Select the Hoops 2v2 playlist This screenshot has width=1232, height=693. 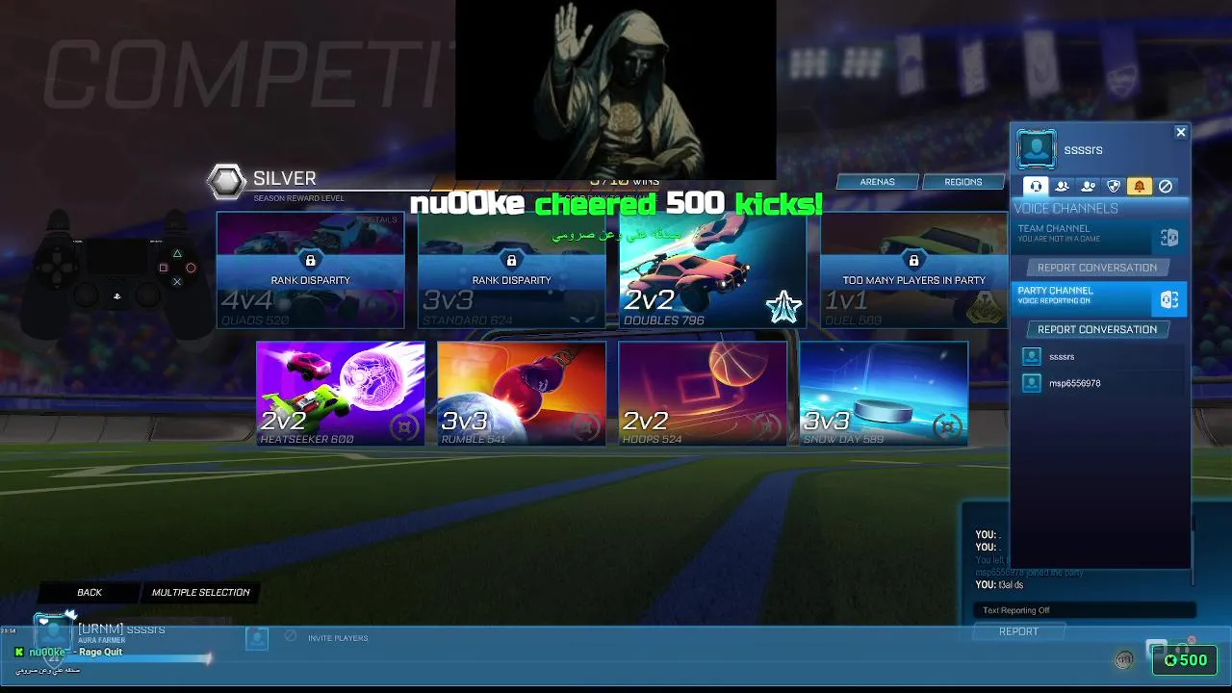(x=703, y=394)
